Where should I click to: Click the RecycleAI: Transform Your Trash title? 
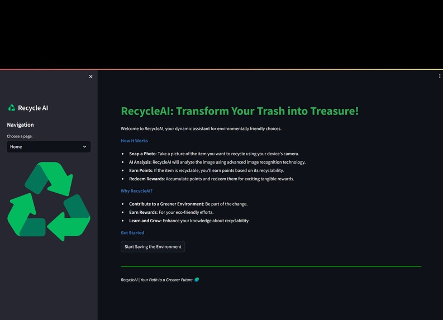(240, 111)
